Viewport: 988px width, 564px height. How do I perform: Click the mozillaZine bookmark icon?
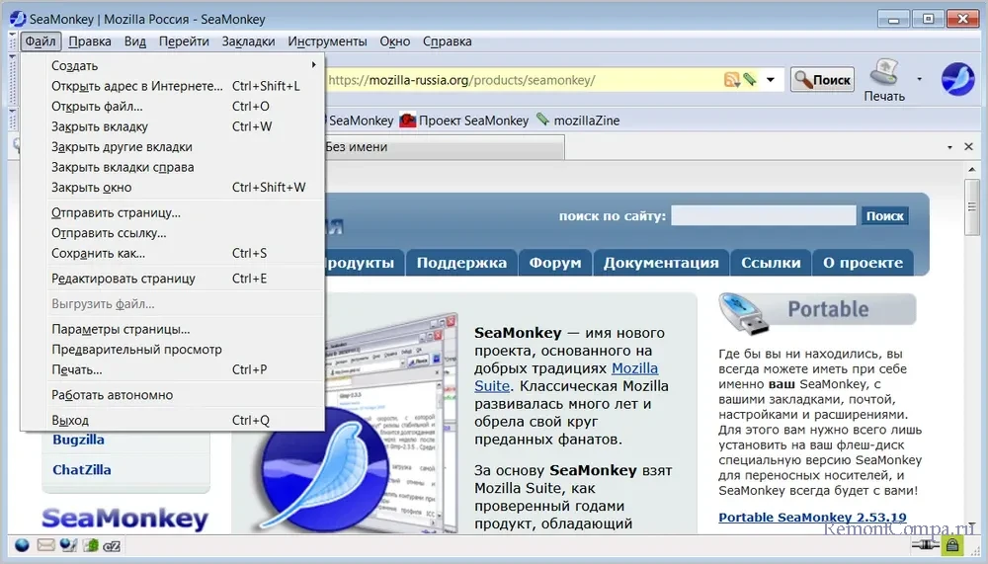pyautogui.click(x=542, y=120)
